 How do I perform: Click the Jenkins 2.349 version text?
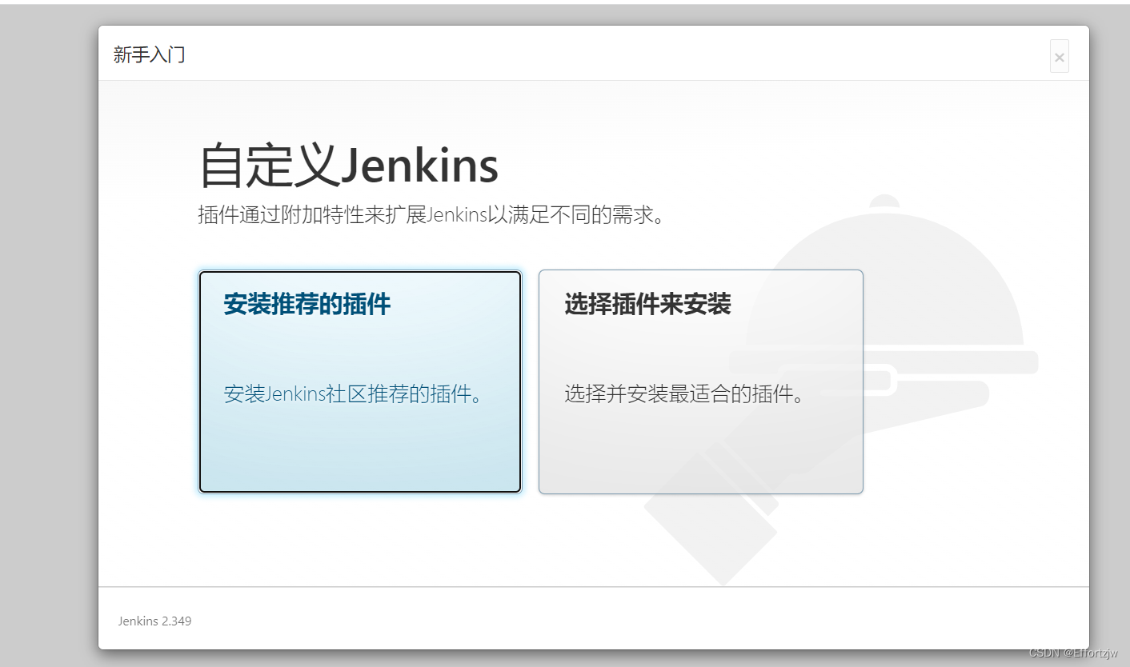pos(154,621)
